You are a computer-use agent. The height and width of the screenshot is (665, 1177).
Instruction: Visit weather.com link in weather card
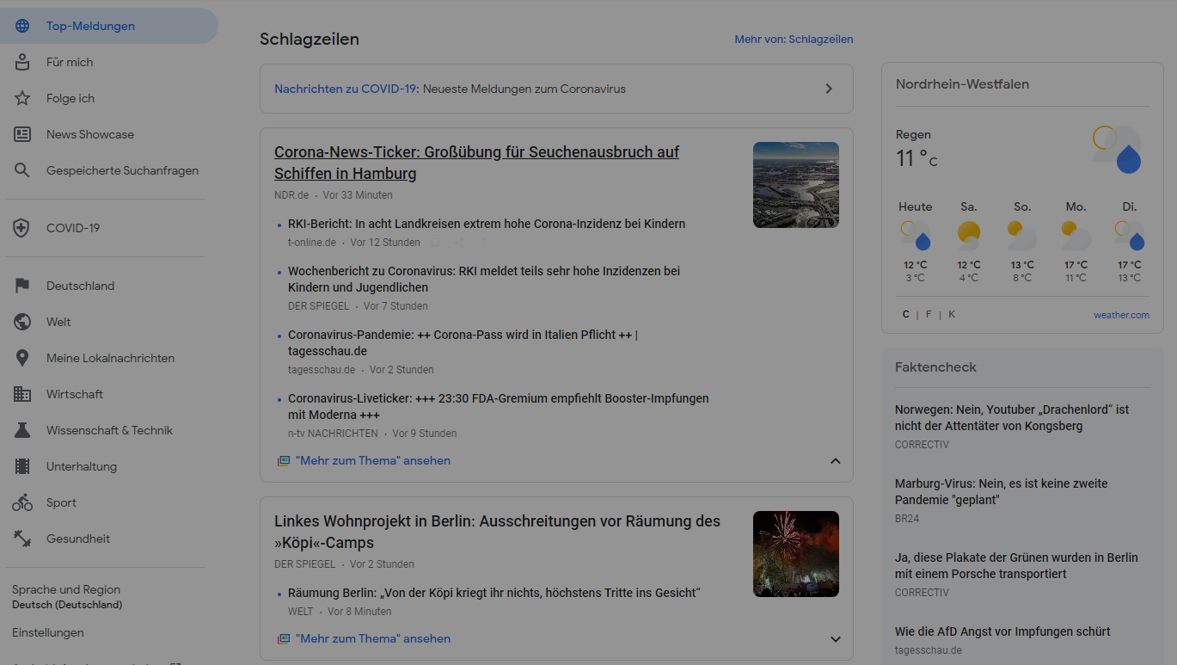tap(1121, 315)
